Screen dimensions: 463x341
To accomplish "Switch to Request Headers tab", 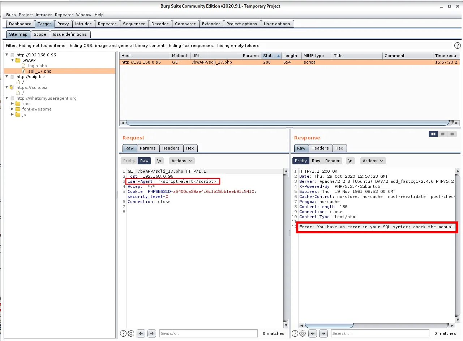I will point(171,148).
